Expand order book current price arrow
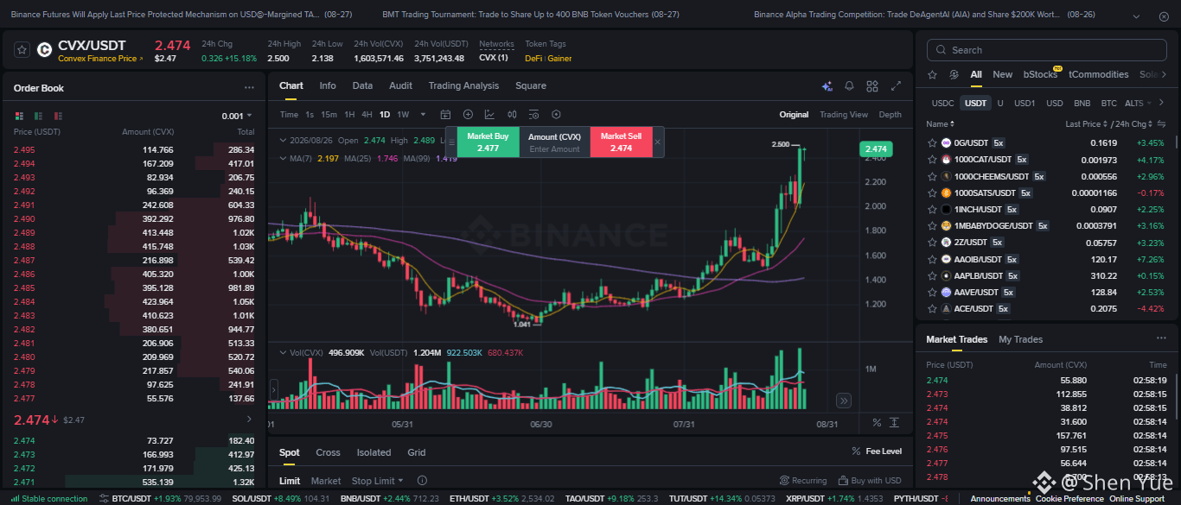The height and width of the screenshot is (505, 1181). point(250,420)
